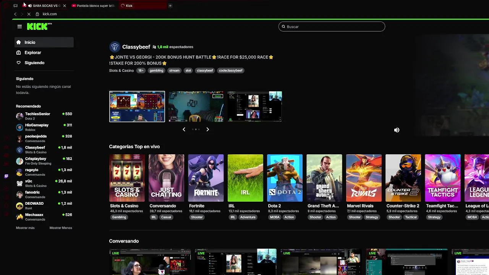Image resolution: width=489 pixels, height=275 pixels.
Task: Click TechiesSenior avatar icon
Action: (x=19, y=116)
